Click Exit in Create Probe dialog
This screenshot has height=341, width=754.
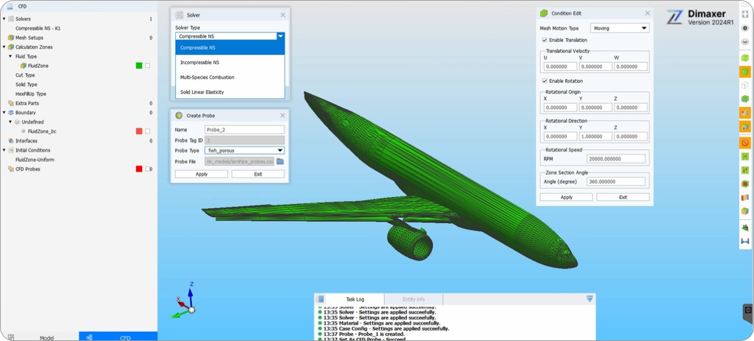258,174
